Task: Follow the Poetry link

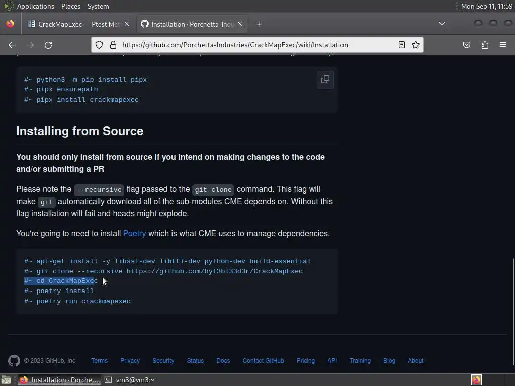Action: click(x=134, y=234)
